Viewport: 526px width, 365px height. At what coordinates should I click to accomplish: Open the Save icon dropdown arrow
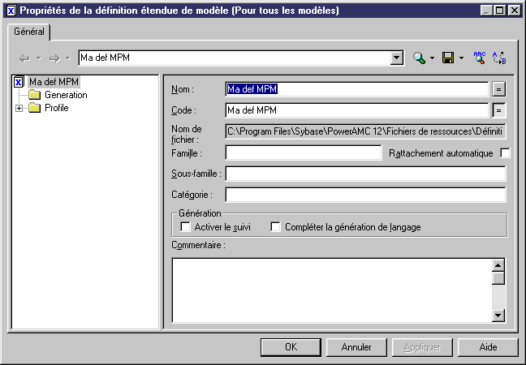[x=461, y=58]
